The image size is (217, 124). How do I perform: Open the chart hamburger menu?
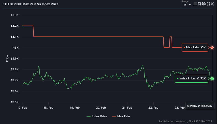point(195,4)
